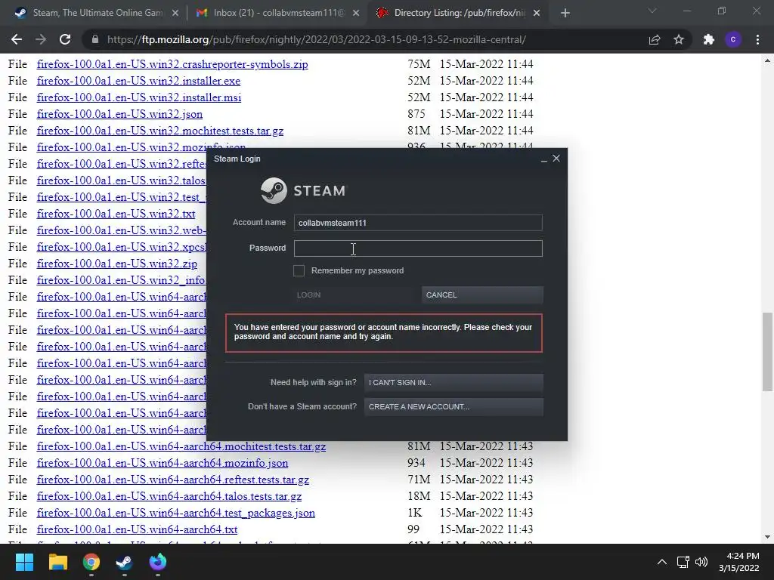Open firefox win32.json link

(x=119, y=115)
